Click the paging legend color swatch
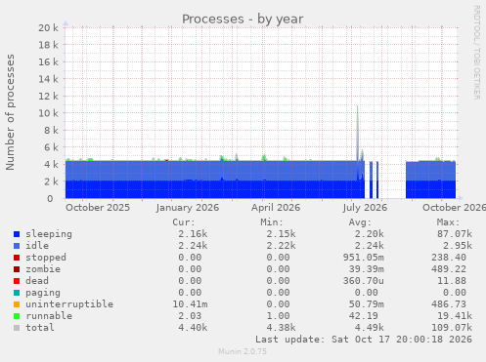The height and width of the screenshot is (362, 486). tap(17, 293)
